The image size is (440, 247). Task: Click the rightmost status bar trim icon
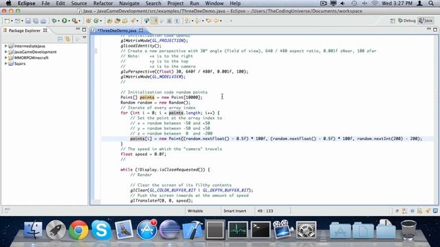coord(435,211)
